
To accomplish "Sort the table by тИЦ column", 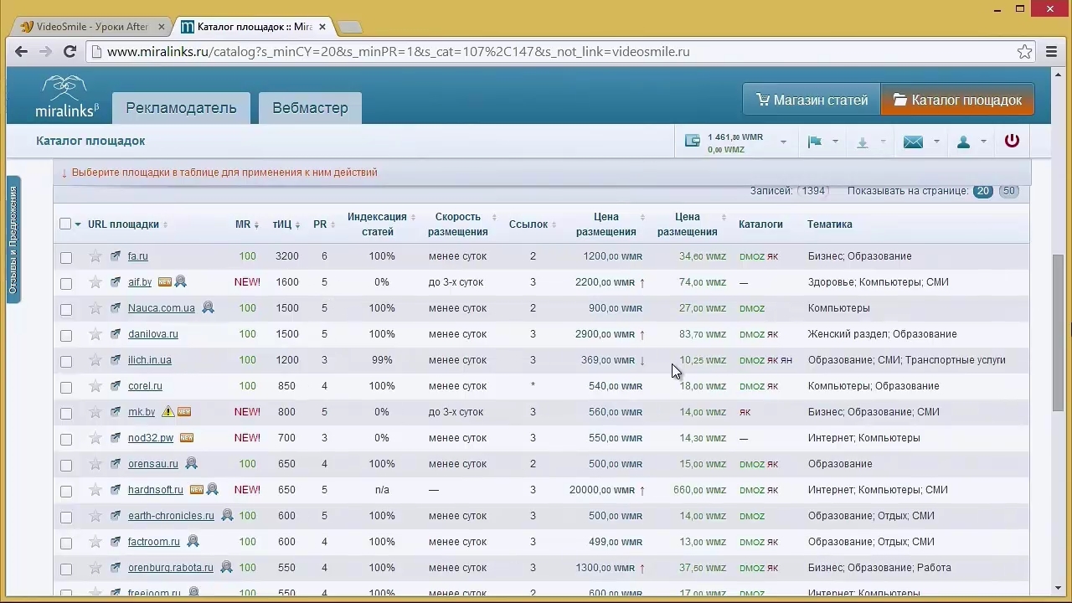I will (x=286, y=224).
